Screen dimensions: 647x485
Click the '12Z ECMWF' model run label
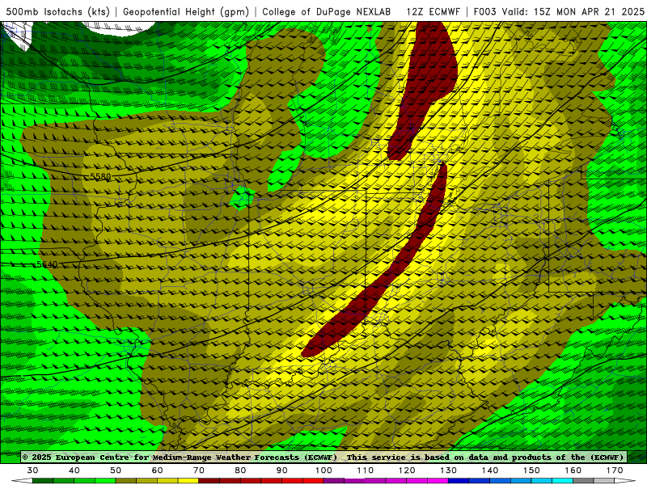(x=433, y=11)
